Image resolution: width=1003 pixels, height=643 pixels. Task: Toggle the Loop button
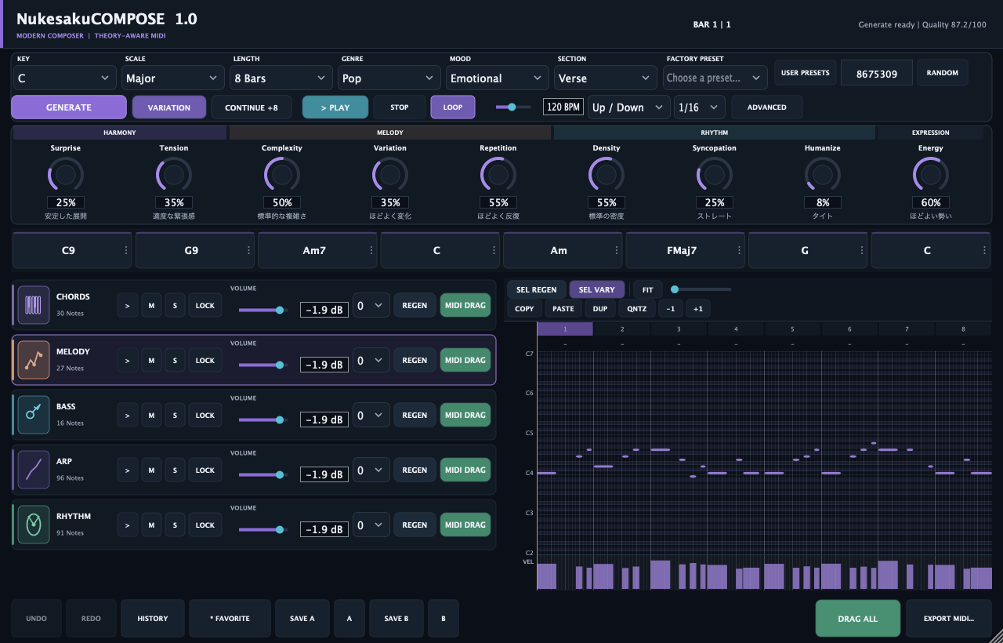[453, 107]
